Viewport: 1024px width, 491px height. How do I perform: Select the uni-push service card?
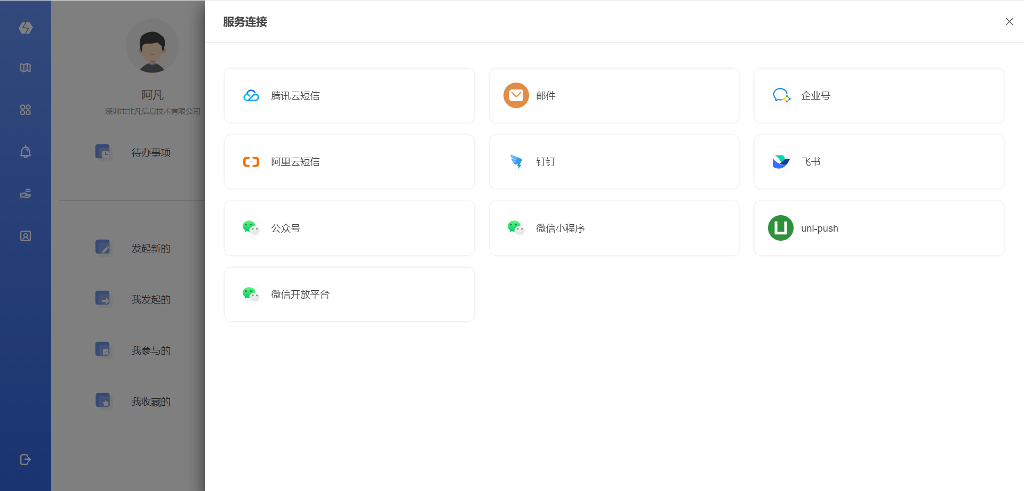879,228
